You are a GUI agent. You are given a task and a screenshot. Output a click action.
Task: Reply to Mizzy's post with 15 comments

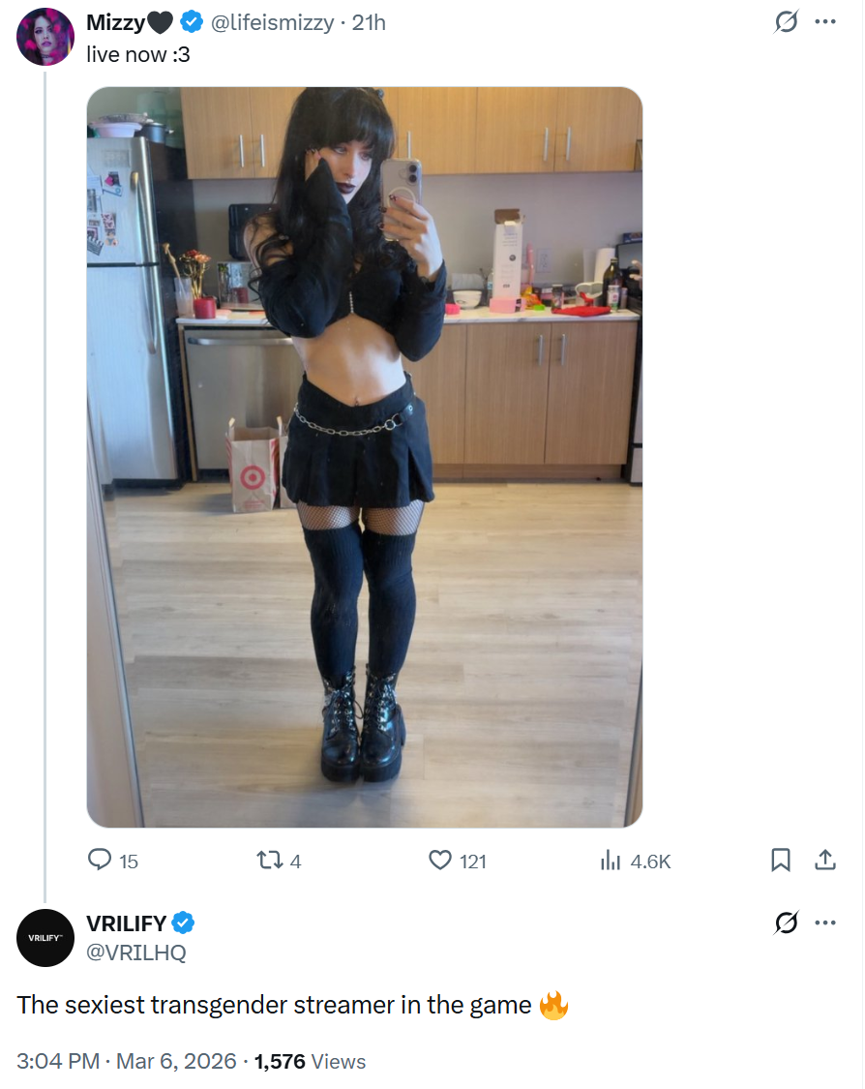click(x=112, y=861)
